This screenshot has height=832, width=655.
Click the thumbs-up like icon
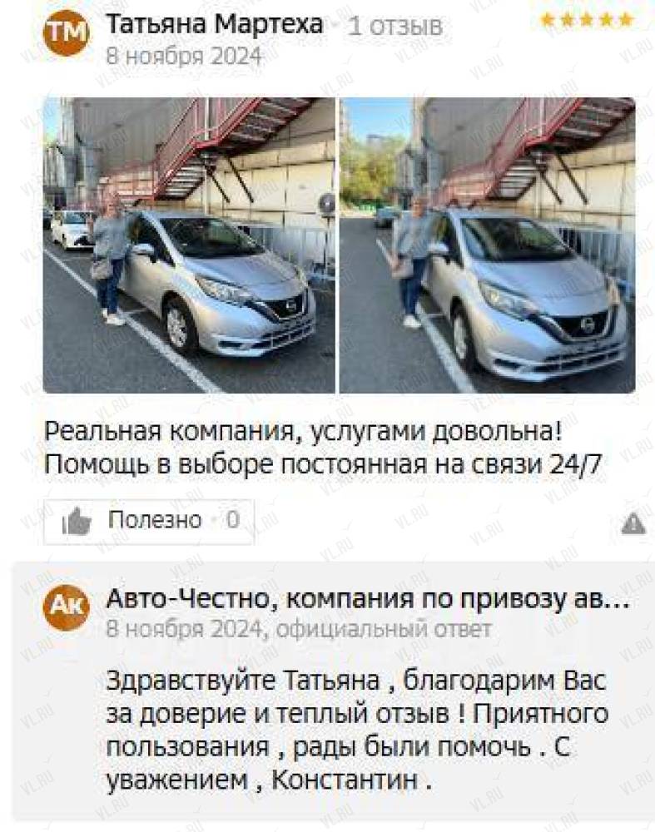coord(77,521)
